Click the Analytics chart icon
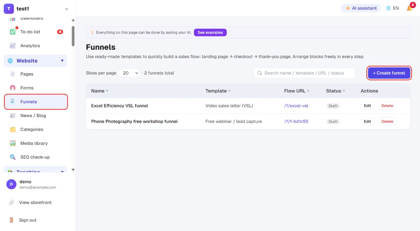Image resolution: width=420 pixels, height=231 pixels. (13, 46)
